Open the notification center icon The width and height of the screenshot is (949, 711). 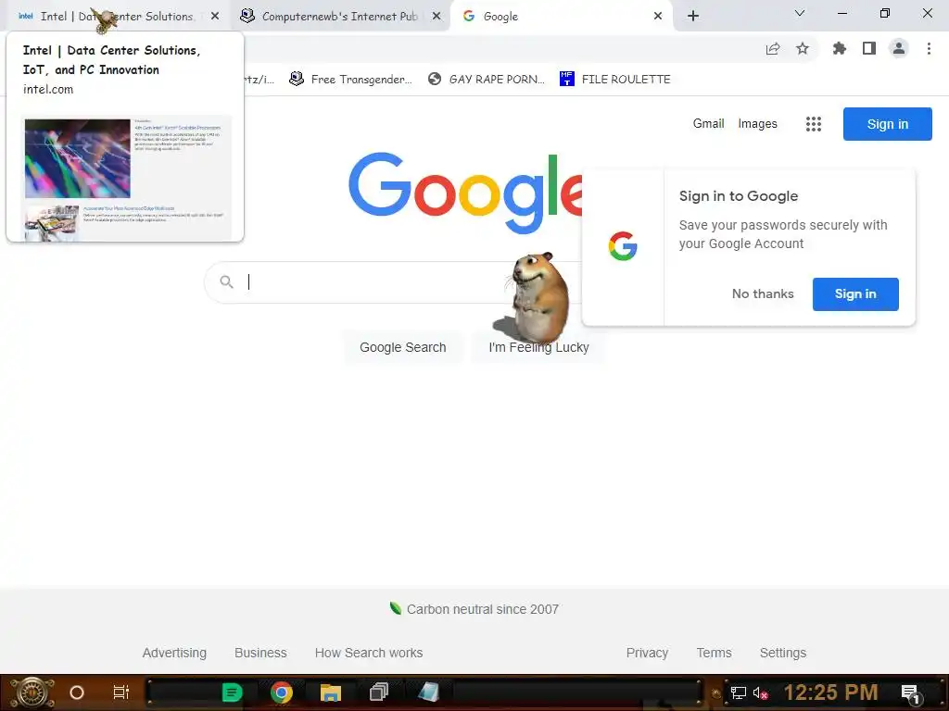pos(910,693)
